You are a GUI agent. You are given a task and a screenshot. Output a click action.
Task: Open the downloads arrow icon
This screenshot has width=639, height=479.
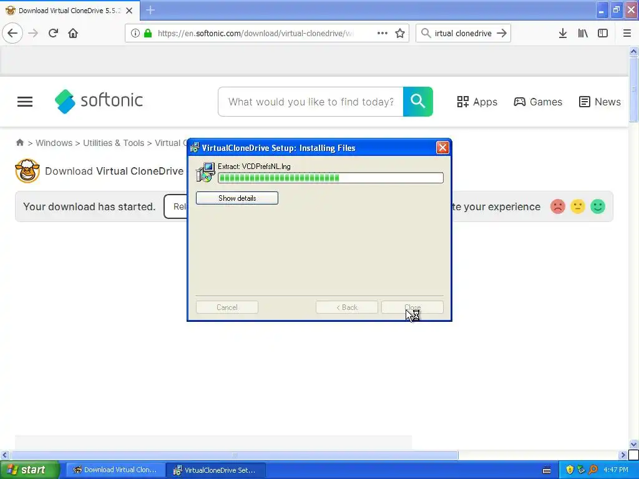click(563, 33)
